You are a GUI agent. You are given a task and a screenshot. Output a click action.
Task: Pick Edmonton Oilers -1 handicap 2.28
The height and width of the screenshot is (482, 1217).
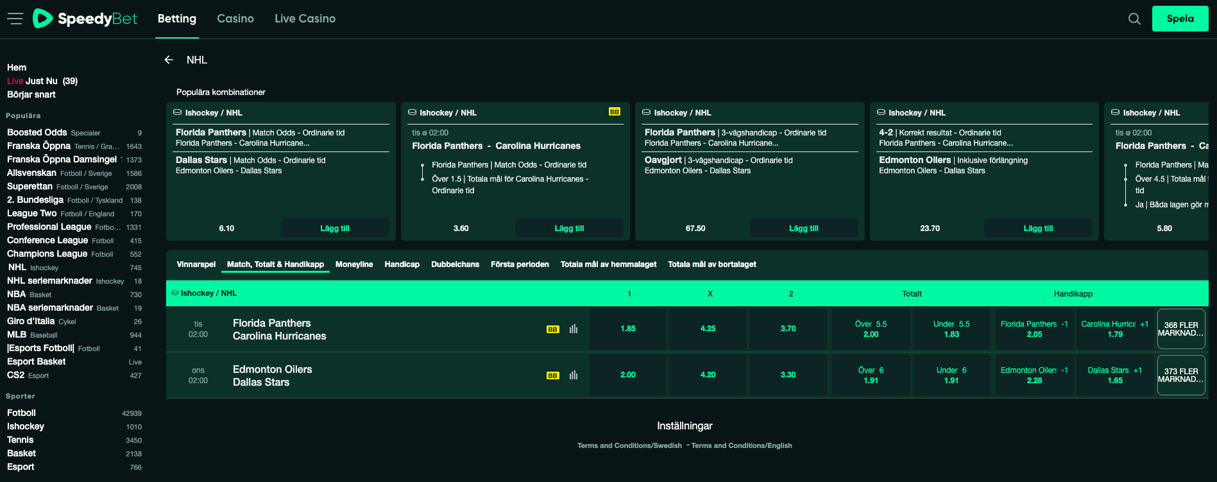[1035, 375]
